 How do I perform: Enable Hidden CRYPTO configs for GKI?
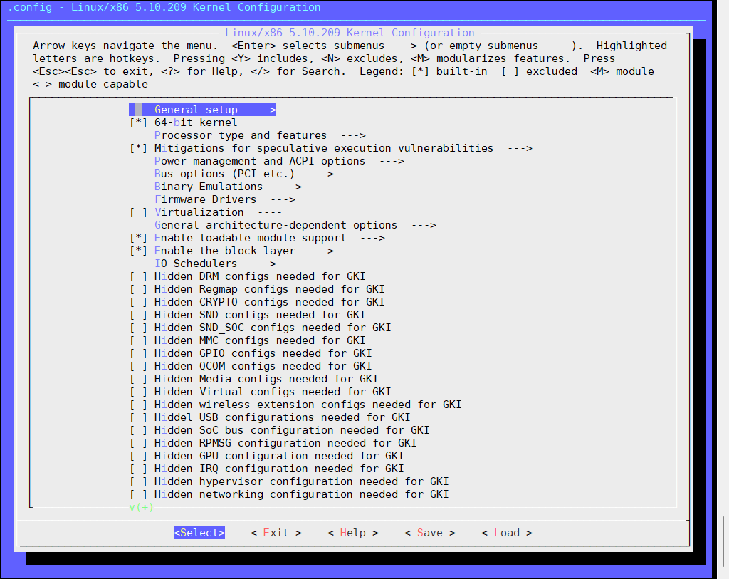(138, 302)
